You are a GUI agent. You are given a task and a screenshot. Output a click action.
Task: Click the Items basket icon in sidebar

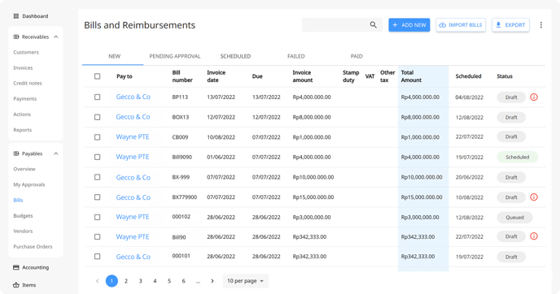[x=16, y=285]
